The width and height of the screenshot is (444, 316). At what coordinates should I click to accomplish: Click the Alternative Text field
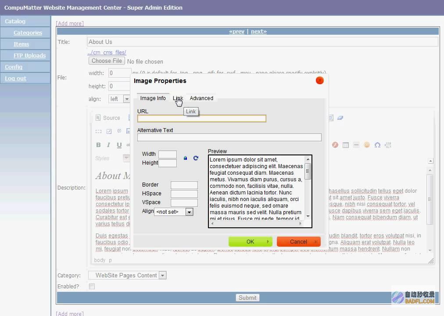tap(229, 137)
